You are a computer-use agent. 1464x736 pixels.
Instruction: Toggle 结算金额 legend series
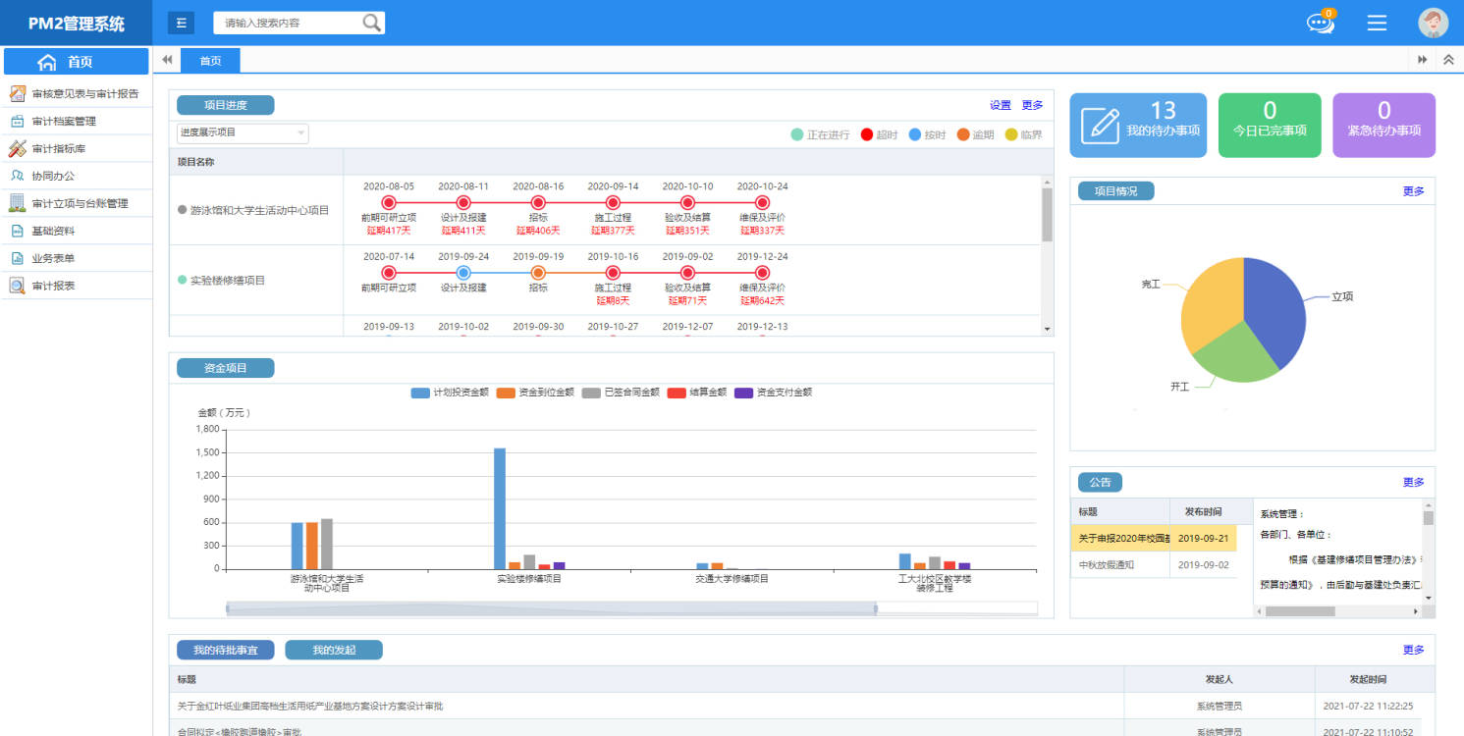(697, 393)
